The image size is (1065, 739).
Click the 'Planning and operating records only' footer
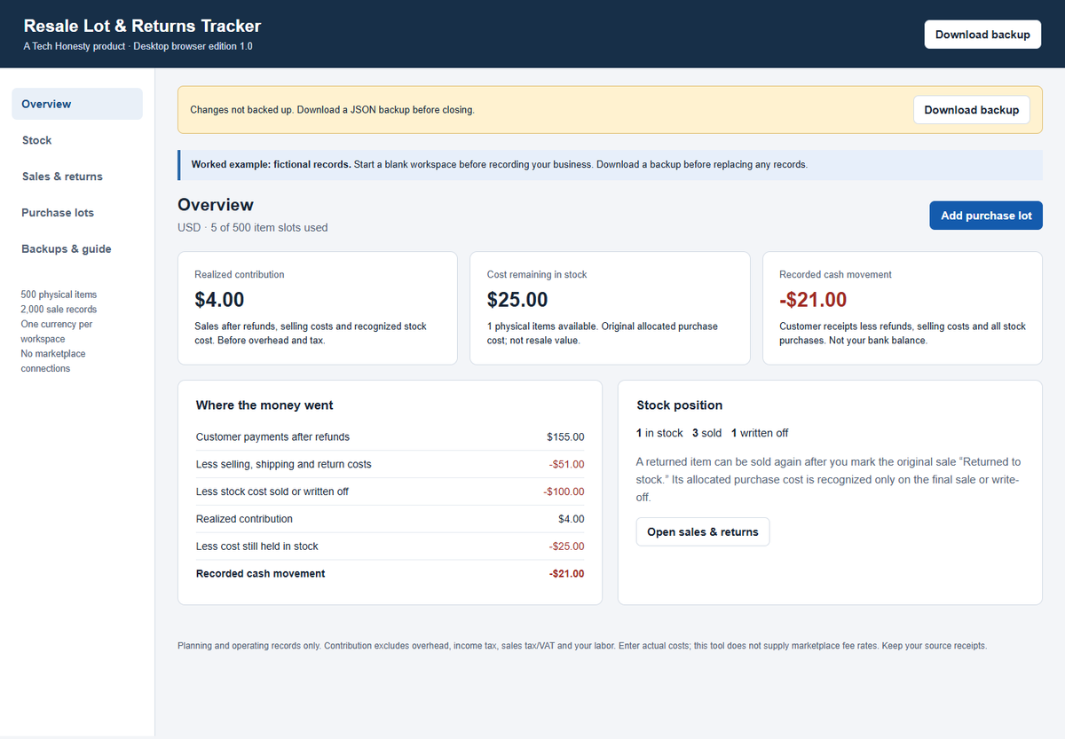coord(582,646)
